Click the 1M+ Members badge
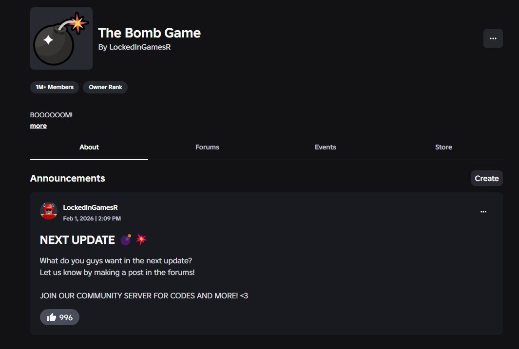 click(55, 87)
